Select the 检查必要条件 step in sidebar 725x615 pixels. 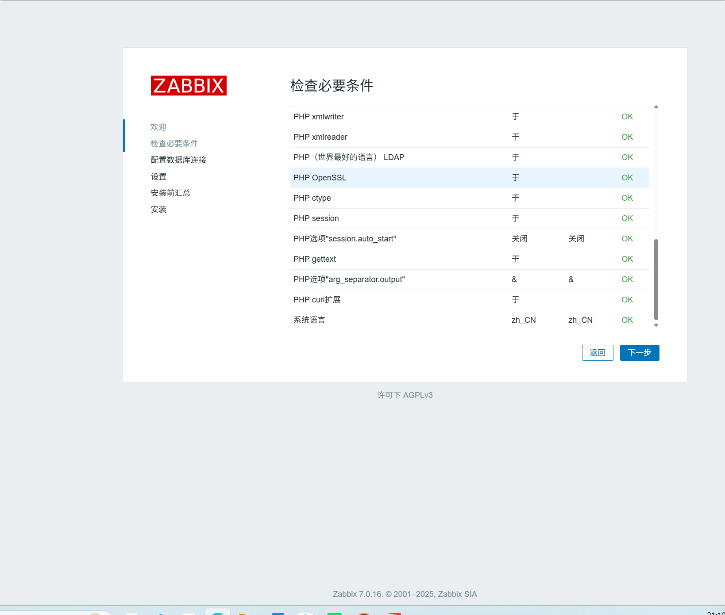tap(174, 143)
